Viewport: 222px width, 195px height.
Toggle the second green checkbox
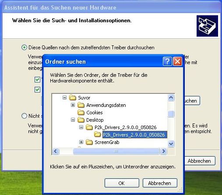coord(37,89)
